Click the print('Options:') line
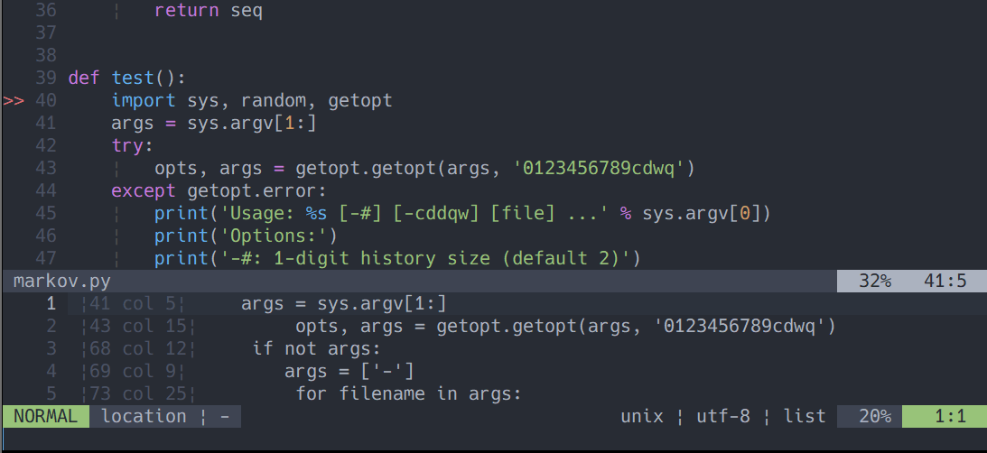This screenshot has width=987, height=453. point(247,236)
